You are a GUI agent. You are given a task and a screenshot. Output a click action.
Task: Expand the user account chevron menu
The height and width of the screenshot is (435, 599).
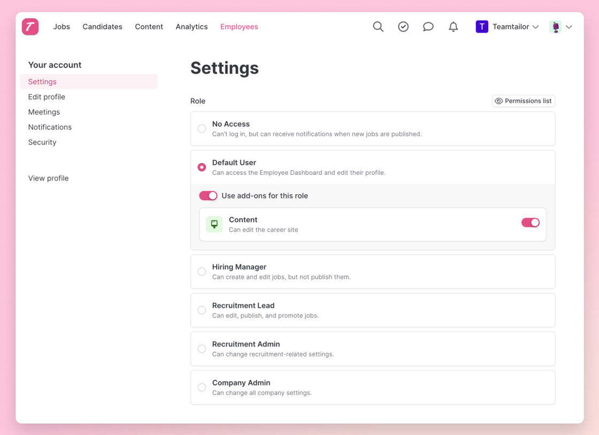pos(569,27)
